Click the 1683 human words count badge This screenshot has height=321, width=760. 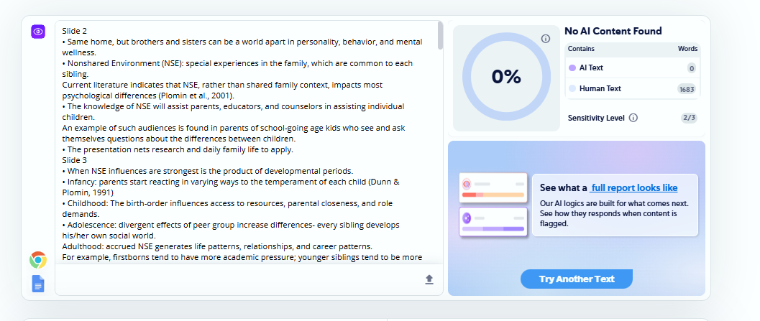click(687, 89)
